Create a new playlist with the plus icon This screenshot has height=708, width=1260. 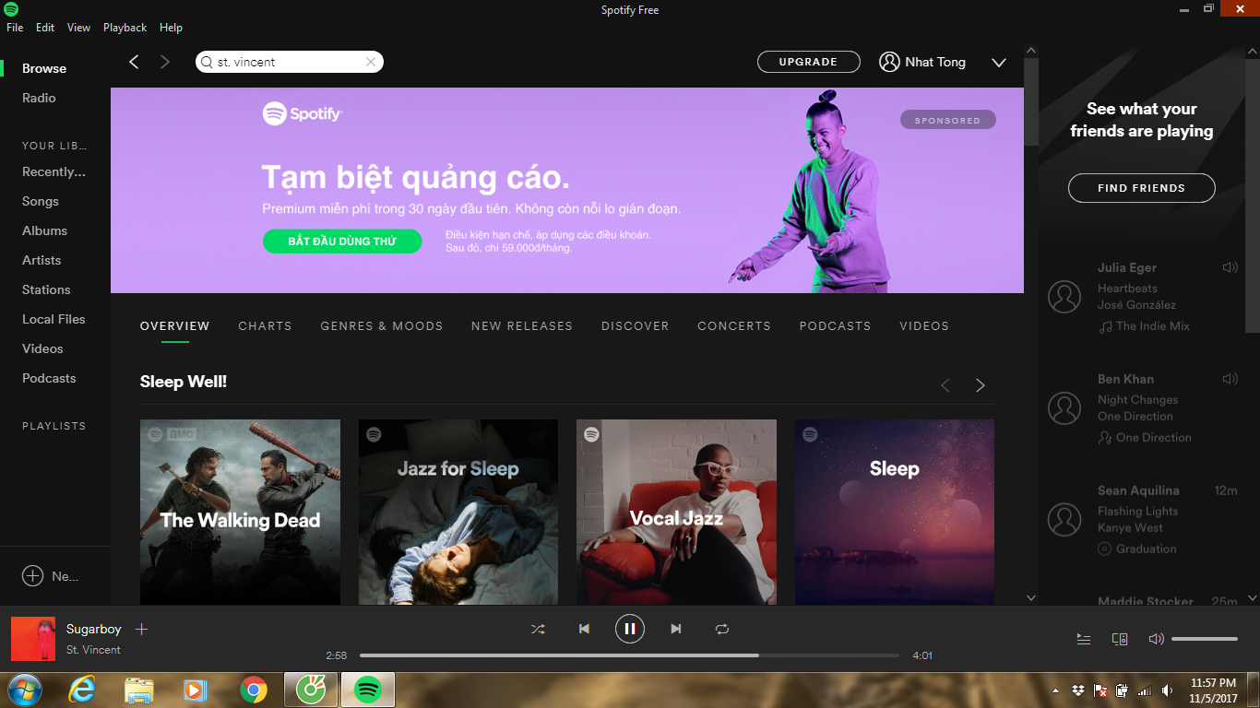click(32, 576)
